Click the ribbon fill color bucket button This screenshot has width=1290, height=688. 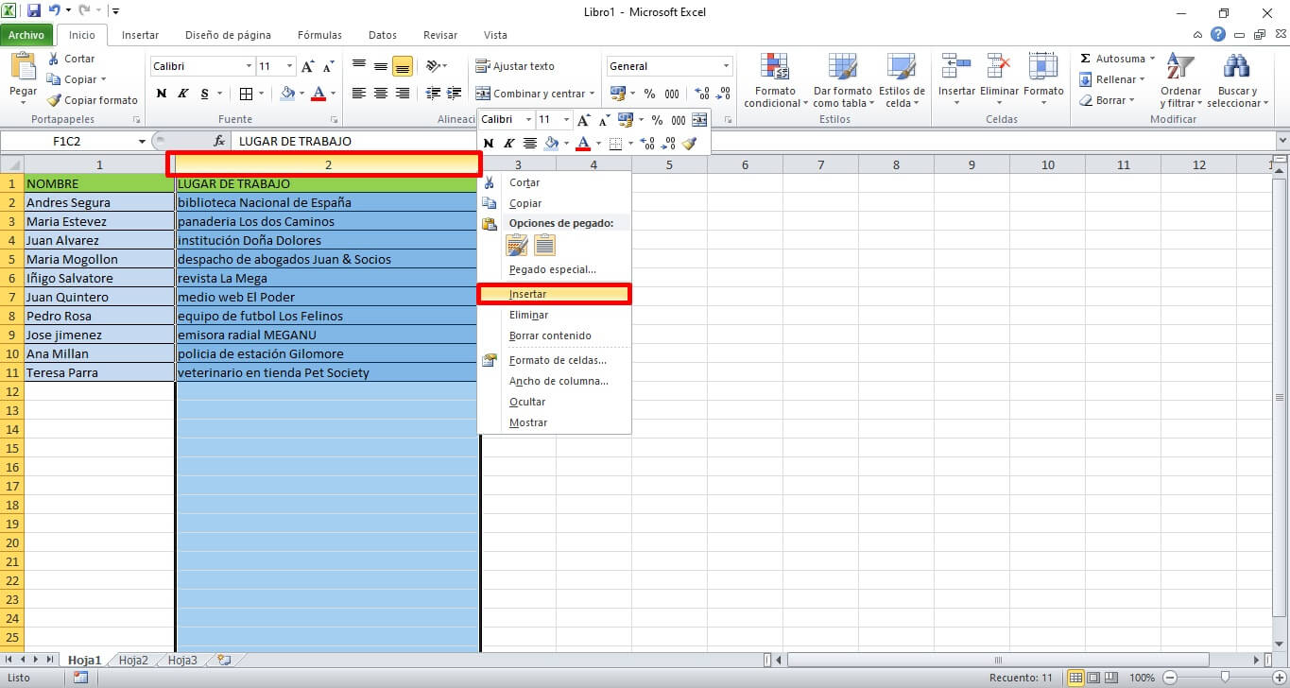(x=287, y=94)
